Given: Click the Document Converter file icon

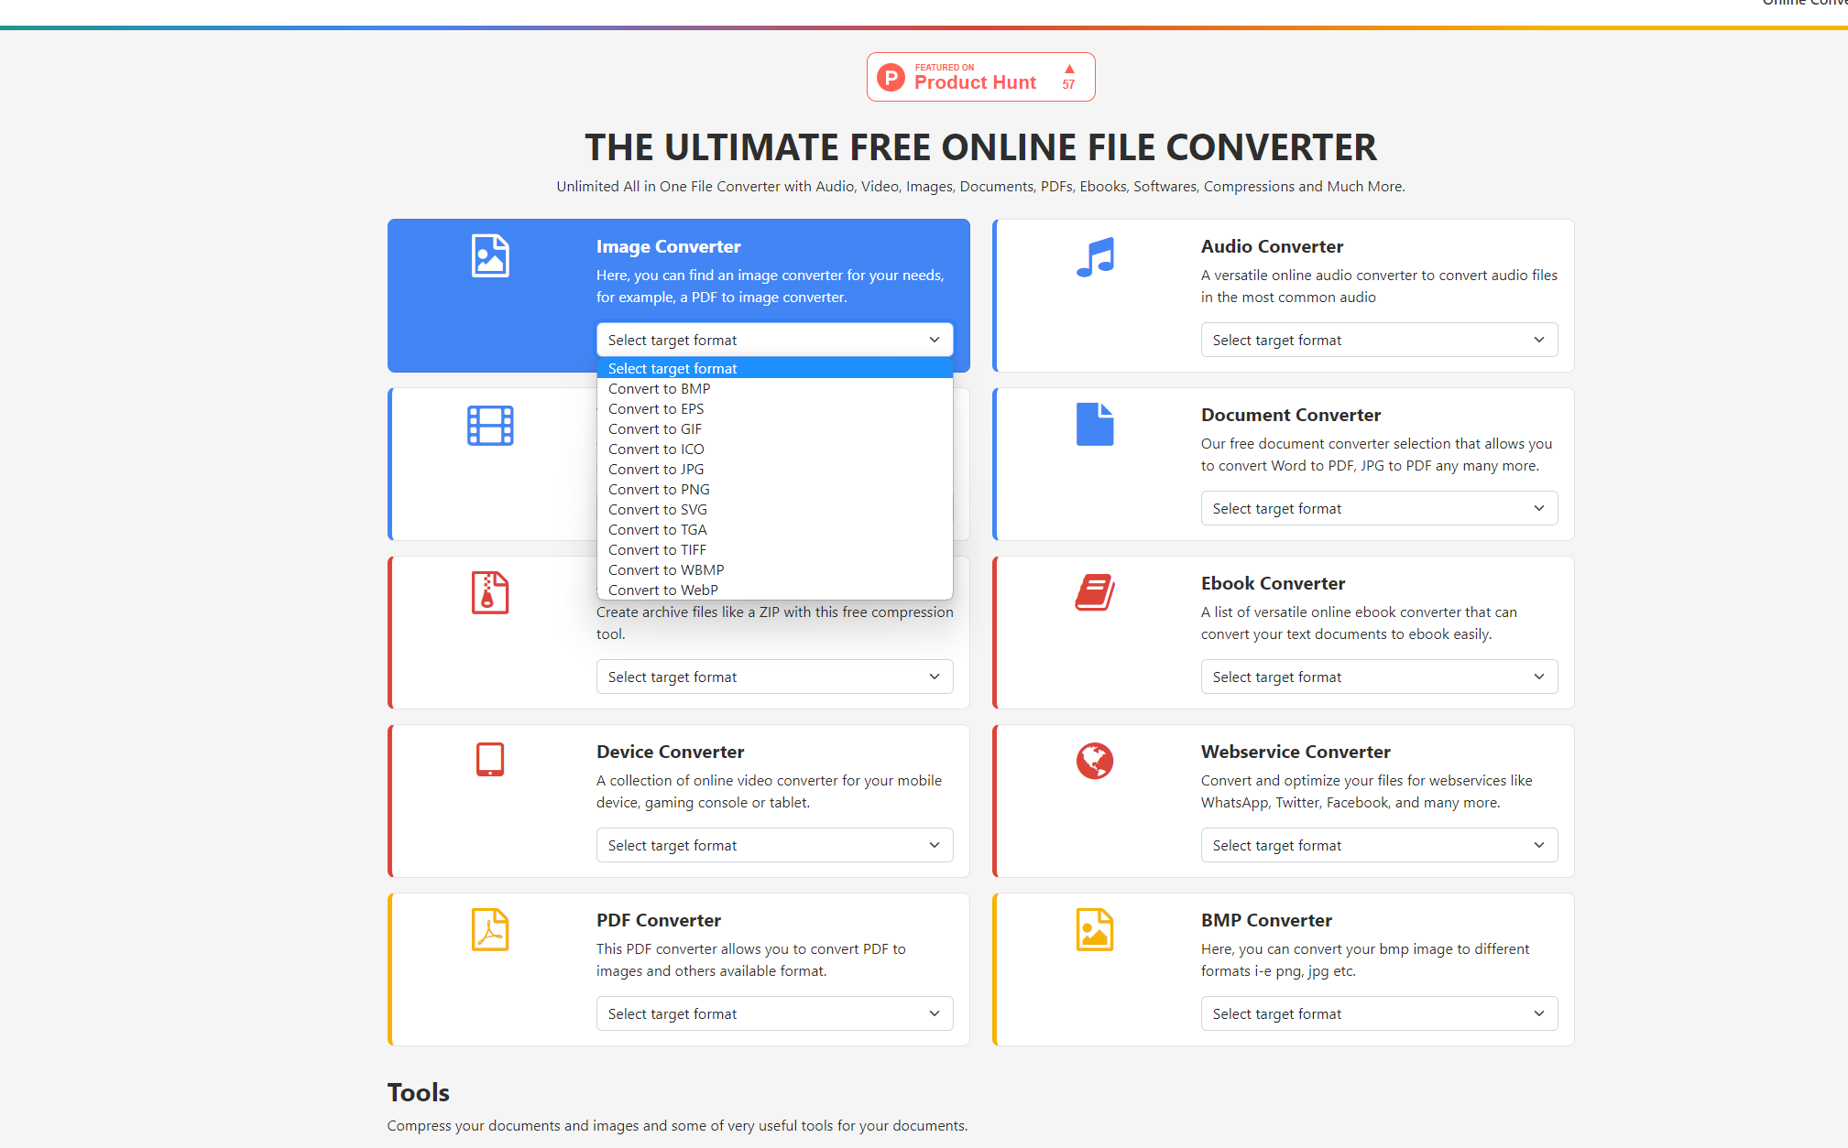Looking at the screenshot, I should tap(1095, 423).
